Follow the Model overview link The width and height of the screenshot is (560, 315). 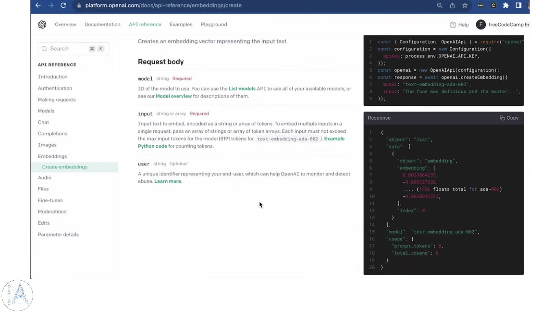pyautogui.click(x=174, y=96)
